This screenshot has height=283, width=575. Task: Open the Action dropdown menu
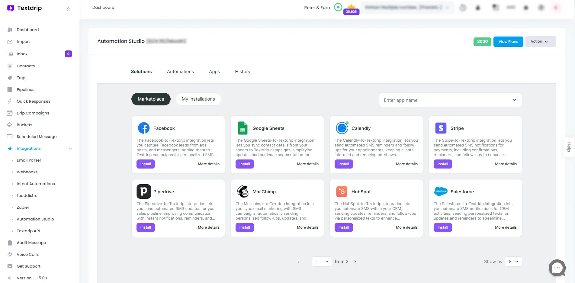tap(540, 42)
